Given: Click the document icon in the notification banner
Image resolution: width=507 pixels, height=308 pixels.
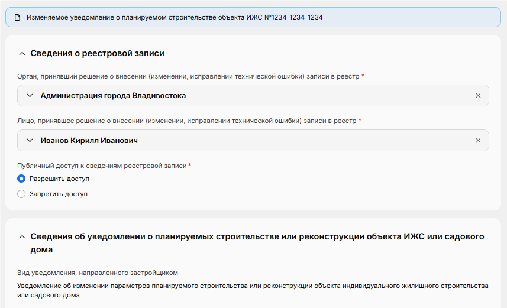Looking at the screenshot, I should 18,18.
